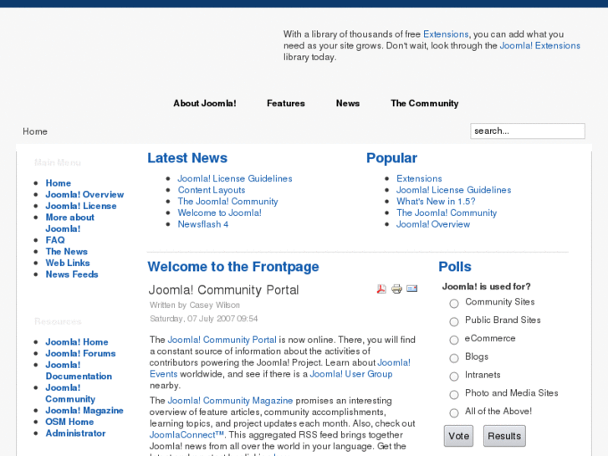Click the Written by Casey Wilson byline
Image resolution: width=608 pixels, height=456 pixels.
coord(195,305)
